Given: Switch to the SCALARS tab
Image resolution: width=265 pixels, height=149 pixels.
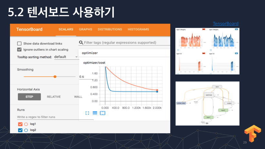Looking at the screenshot, I should (66, 29).
